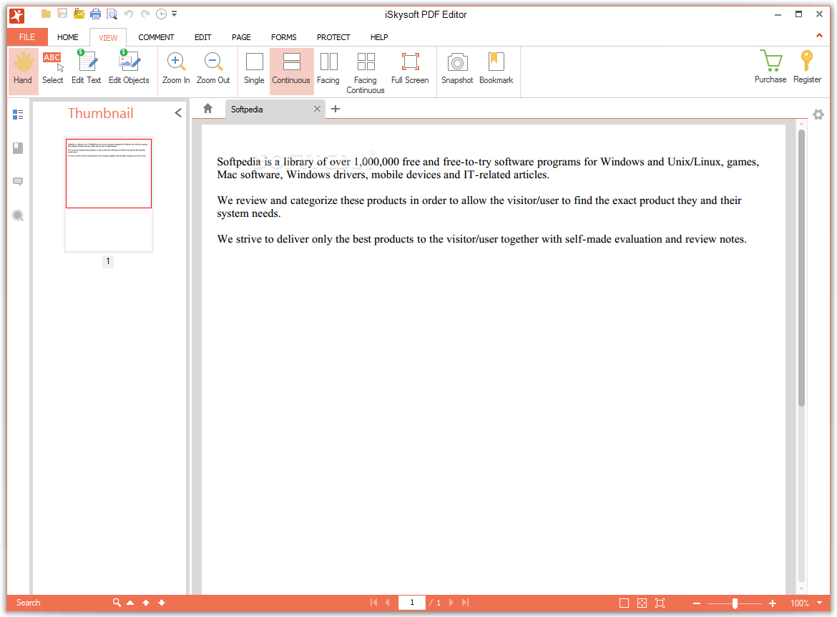This screenshot has height=617, width=837.
Task: Add a new document tab
Action: point(336,109)
